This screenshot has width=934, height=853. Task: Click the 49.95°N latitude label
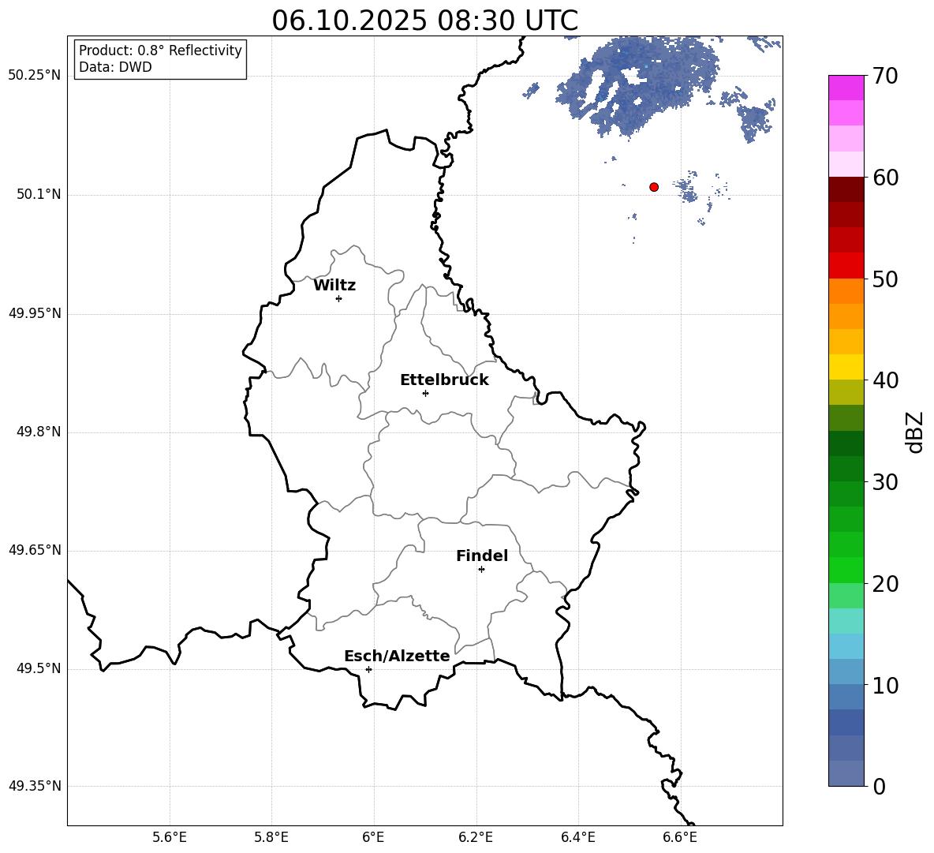pyautogui.click(x=35, y=313)
